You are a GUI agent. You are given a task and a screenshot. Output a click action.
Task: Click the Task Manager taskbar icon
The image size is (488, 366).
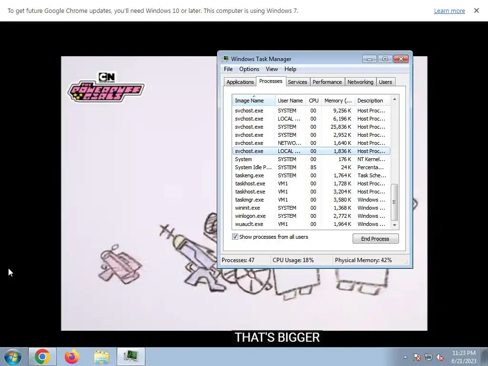click(131, 356)
